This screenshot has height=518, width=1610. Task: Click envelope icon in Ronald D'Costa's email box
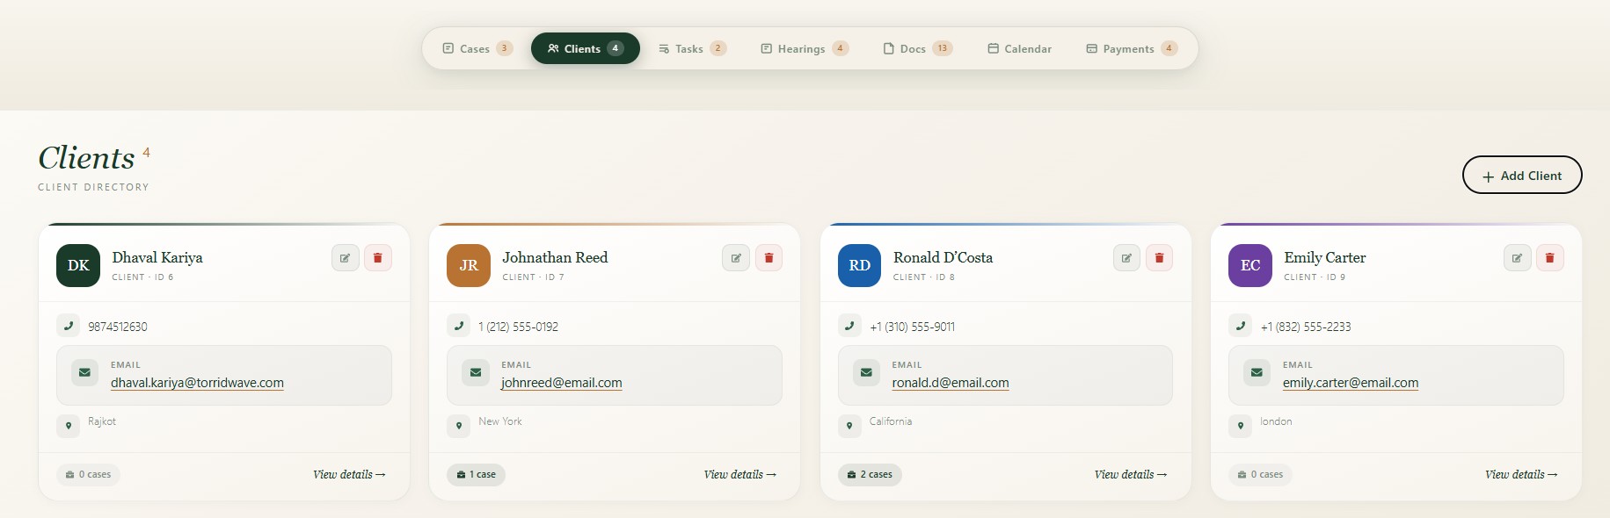[866, 372]
